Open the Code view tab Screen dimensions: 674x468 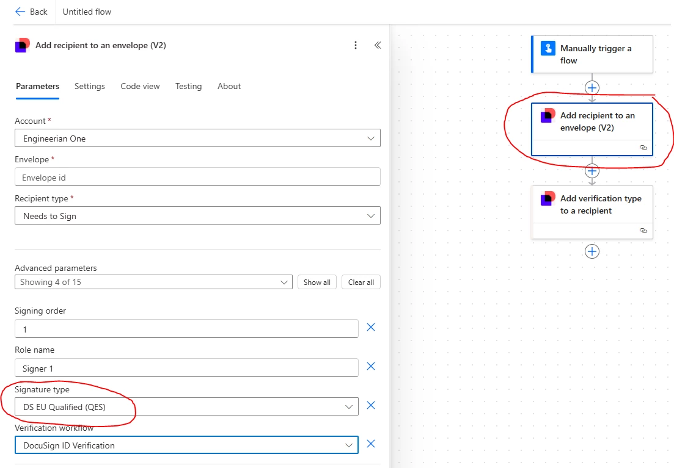(140, 86)
